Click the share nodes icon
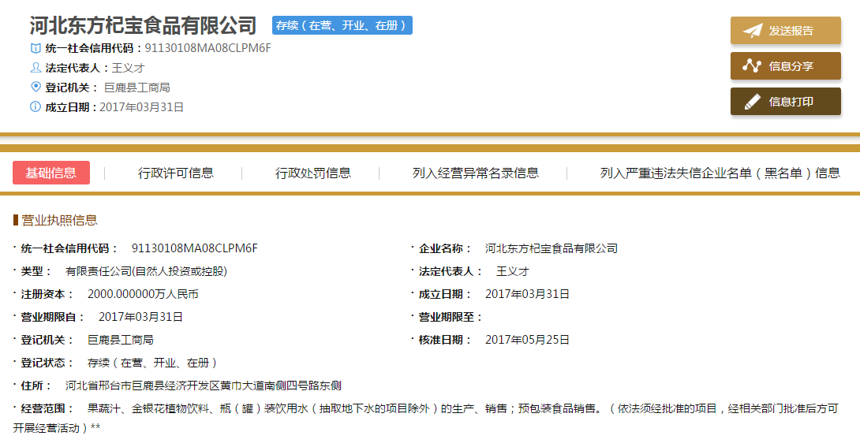The image size is (860, 447). click(753, 66)
